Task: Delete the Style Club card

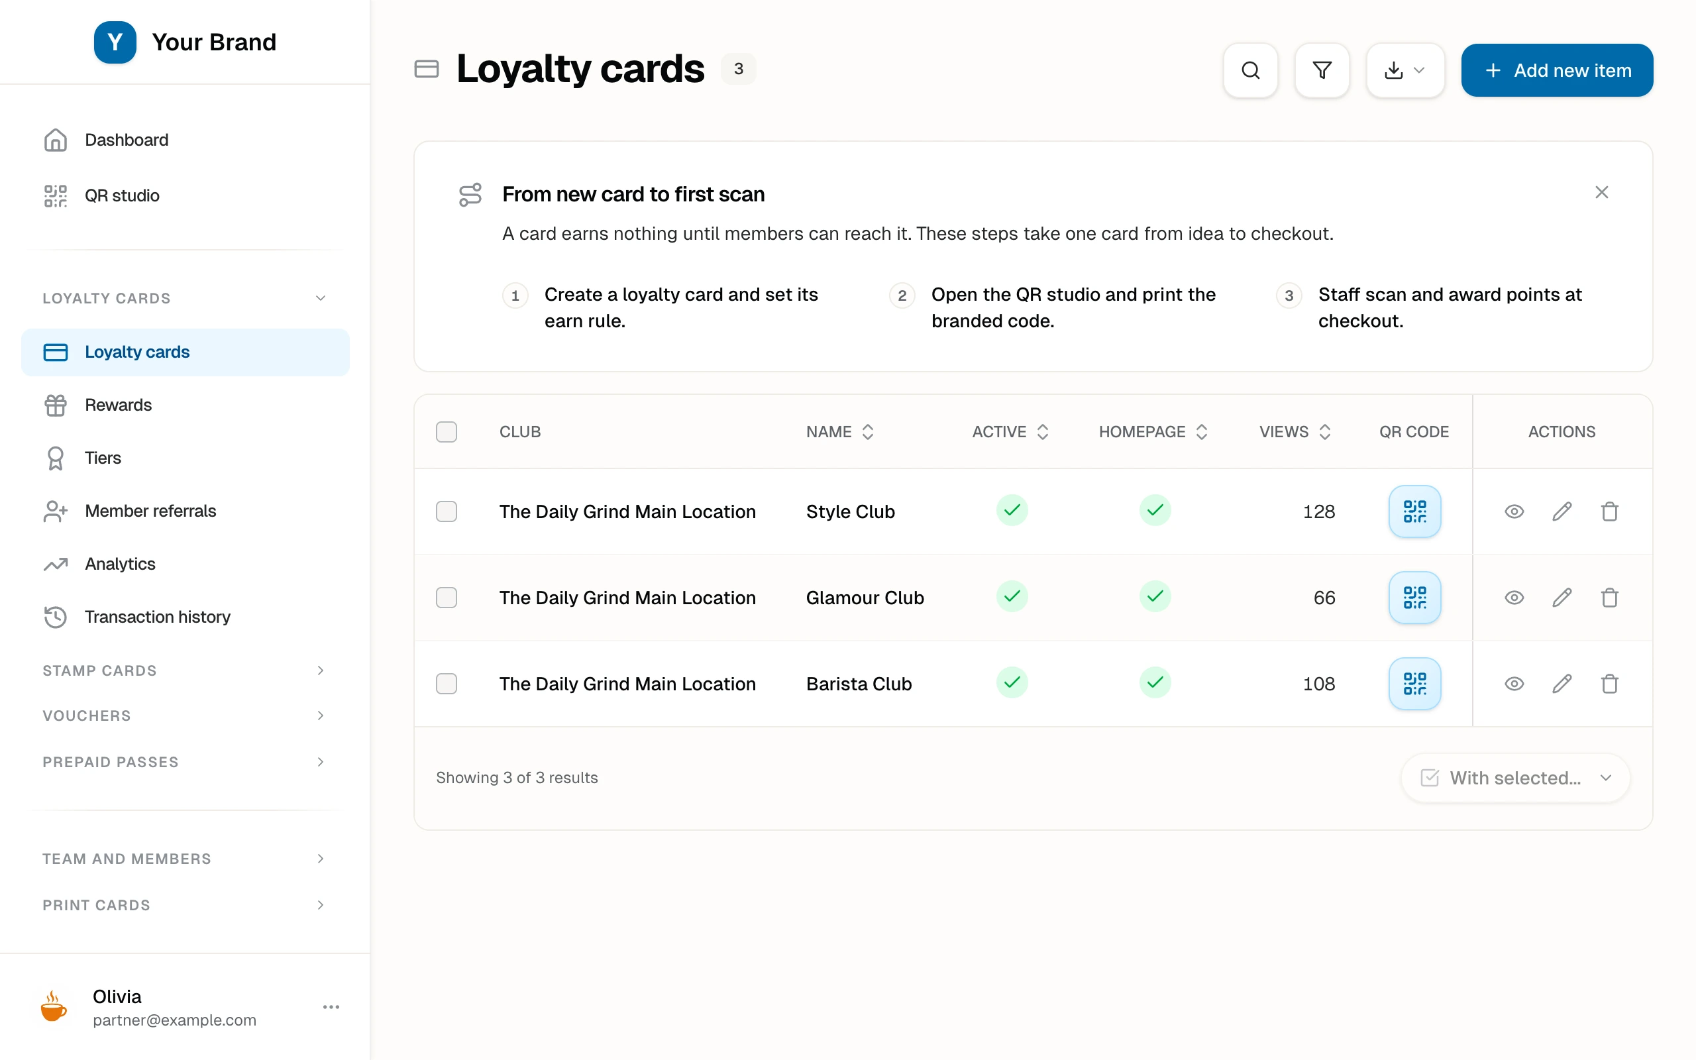Action: click(x=1609, y=511)
